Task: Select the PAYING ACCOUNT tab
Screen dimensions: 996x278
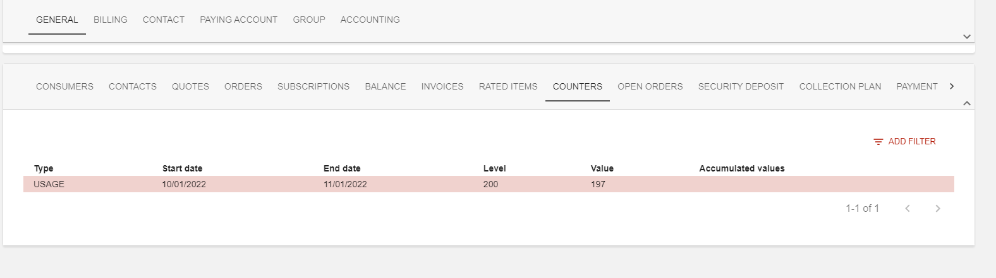Action: pos(238,20)
